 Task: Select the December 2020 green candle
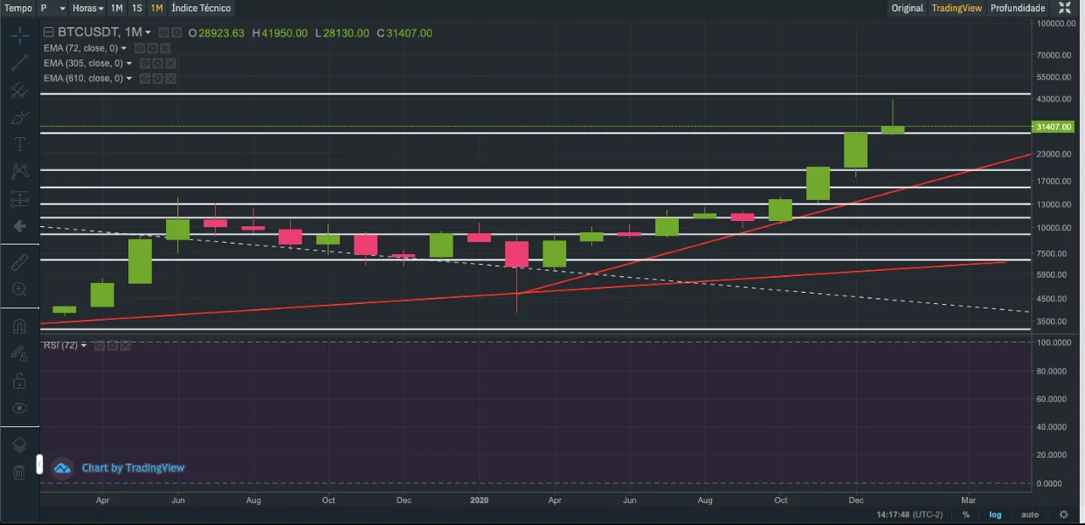pos(855,150)
